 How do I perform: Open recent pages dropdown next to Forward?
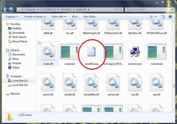pos(15,10)
